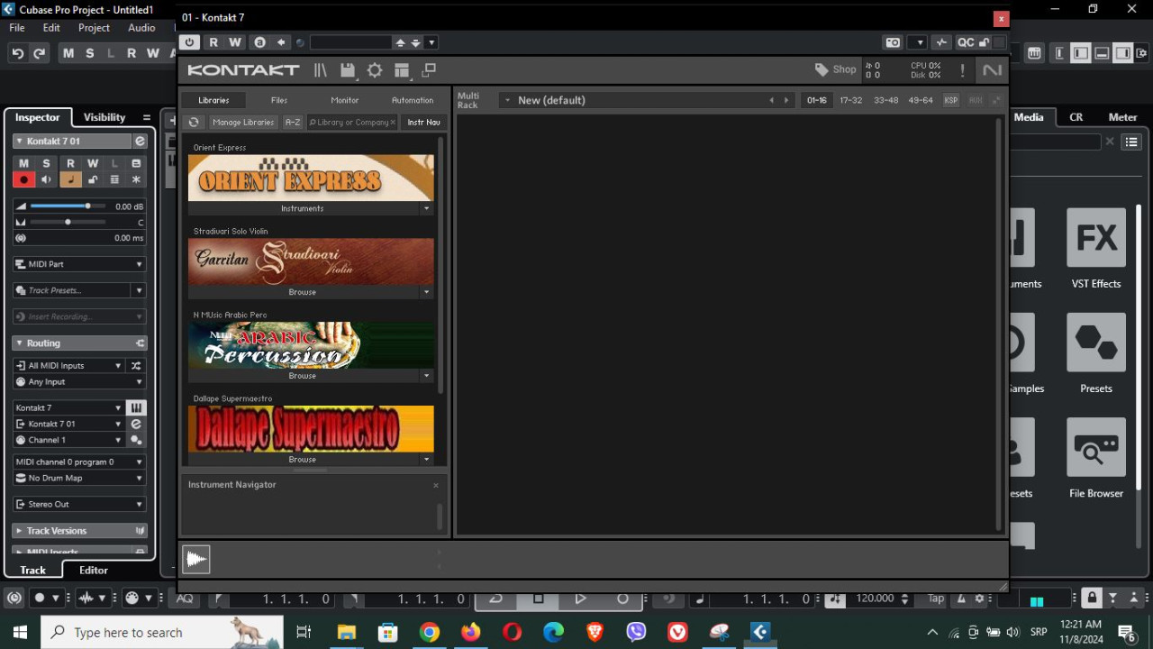Image resolution: width=1153 pixels, height=649 pixels.
Task: Click the Edit Instrument 'e' beside track name
Action: [x=140, y=142]
